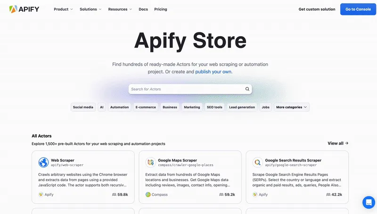Click users icon next to 42.2k
The height and width of the screenshot is (214, 377).
328,195
